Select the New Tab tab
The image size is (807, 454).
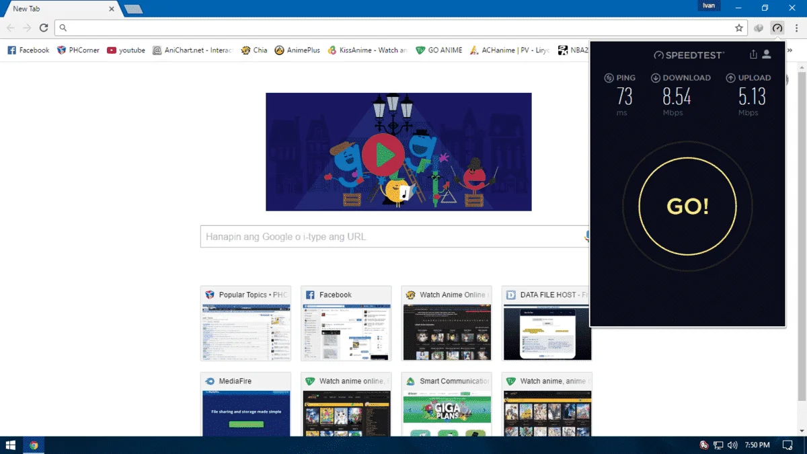pos(61,9)
